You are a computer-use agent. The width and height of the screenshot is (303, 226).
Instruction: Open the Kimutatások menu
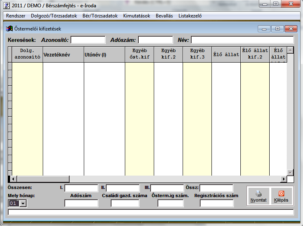click(x=137, y=16)
